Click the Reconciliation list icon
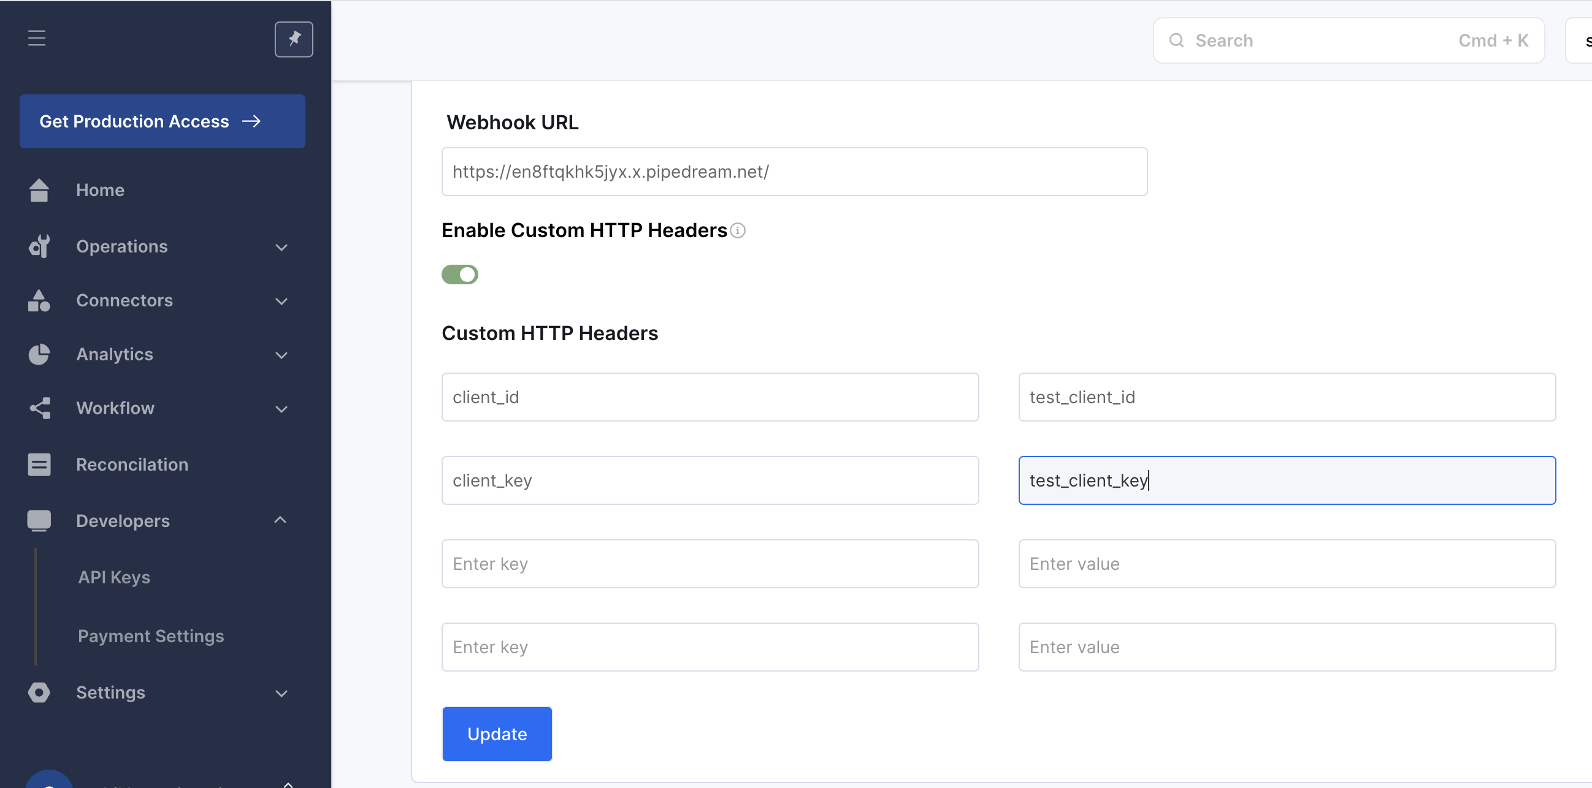1592x788 pixels. [39, 464]
